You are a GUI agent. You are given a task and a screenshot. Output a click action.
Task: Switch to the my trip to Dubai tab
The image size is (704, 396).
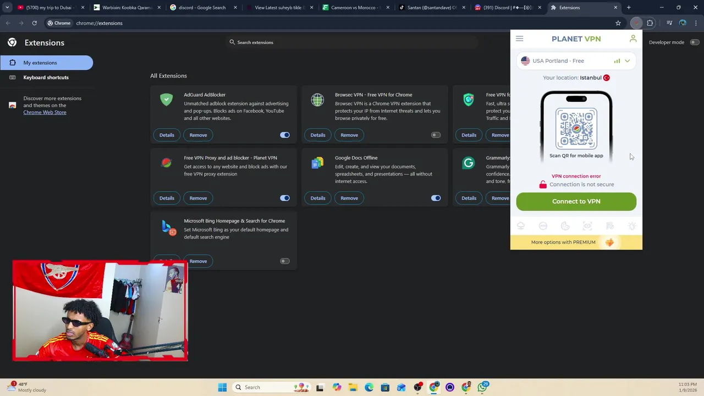click(50, 8)
